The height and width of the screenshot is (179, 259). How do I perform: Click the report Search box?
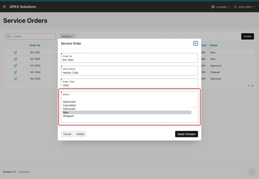click(30, 36)
